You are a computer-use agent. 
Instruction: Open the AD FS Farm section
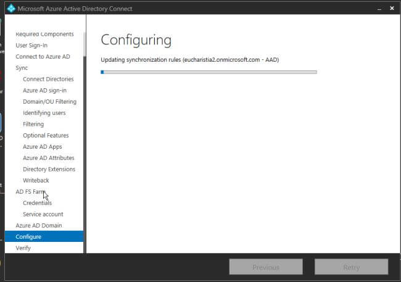[x=30, y=192]
